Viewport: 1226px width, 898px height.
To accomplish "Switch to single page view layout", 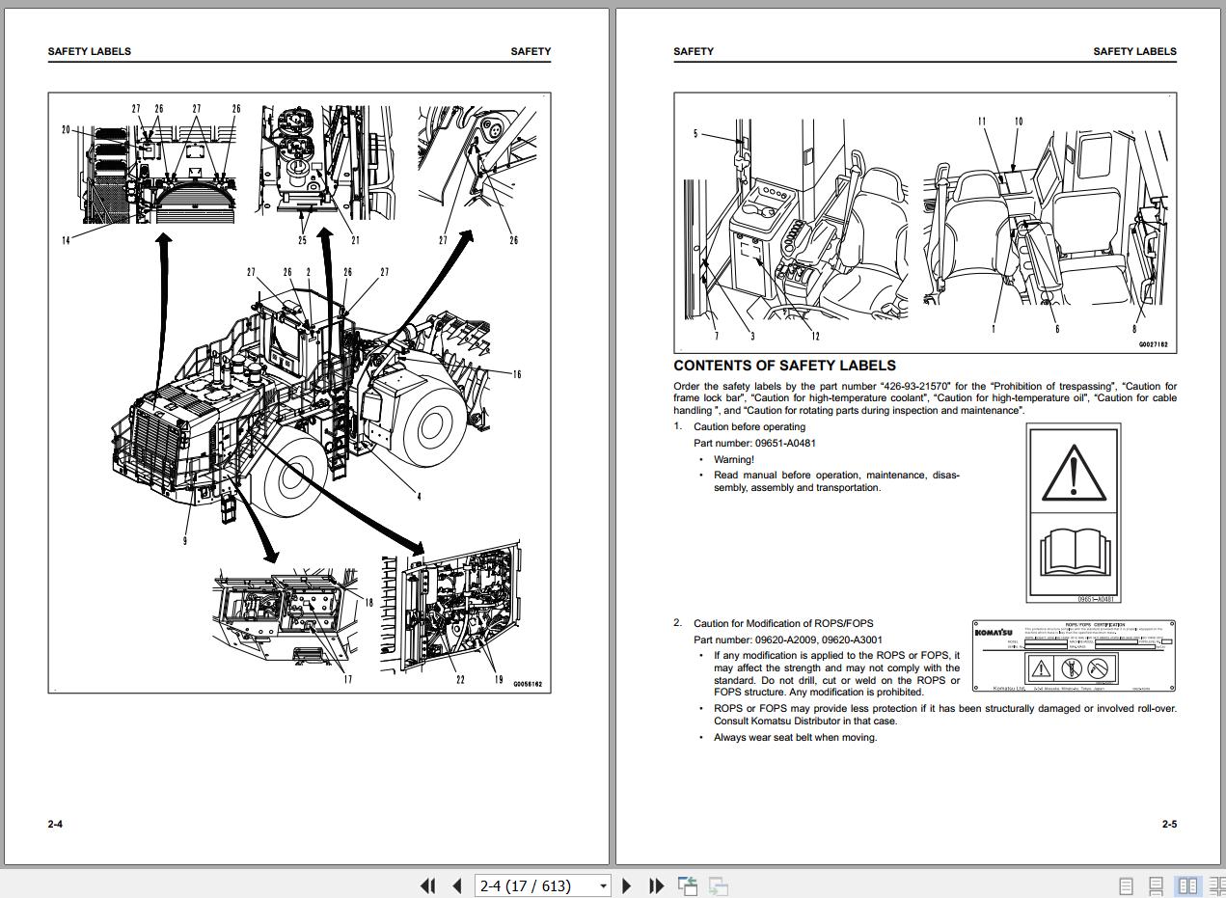I will pyautogui.click(x=1126, y=885).
